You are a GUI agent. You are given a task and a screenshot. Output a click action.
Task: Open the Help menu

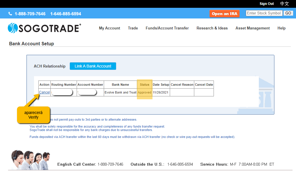(281, 28)
